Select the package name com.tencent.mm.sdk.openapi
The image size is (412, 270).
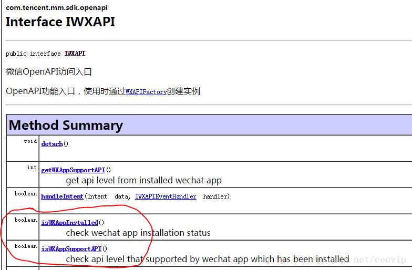point(57,7)
